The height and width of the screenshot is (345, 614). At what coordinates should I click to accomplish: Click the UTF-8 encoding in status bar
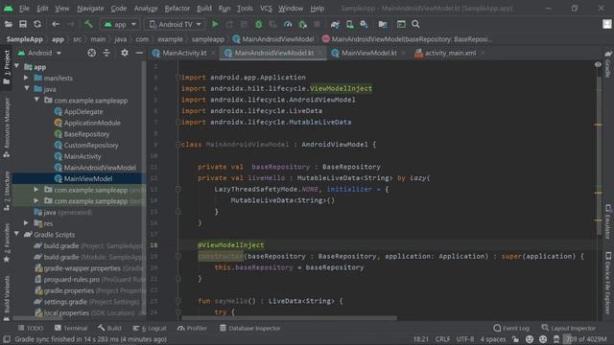click(x=465, y=339)
